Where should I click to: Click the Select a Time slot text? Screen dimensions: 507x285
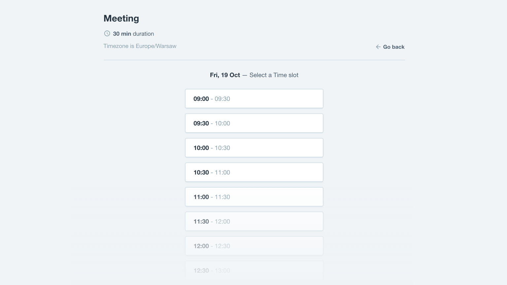274,75
